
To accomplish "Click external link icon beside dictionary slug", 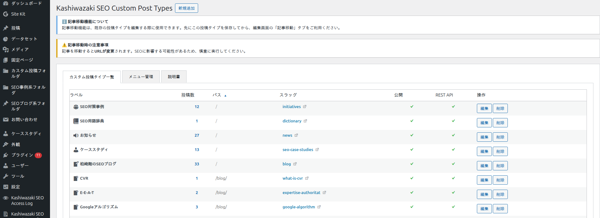I will click(x=305, y=121).
